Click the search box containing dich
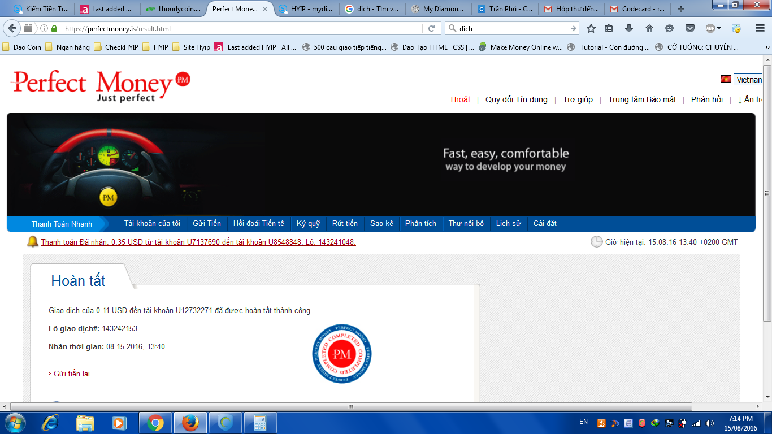 511,28
